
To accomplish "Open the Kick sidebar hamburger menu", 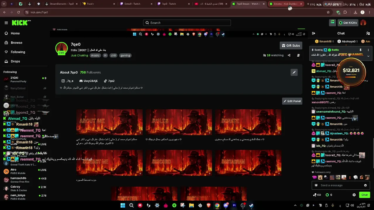I will (6, 23).
